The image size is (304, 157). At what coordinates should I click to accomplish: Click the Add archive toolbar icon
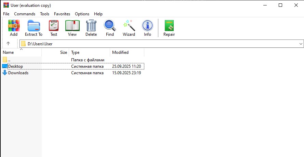(14, 28)
